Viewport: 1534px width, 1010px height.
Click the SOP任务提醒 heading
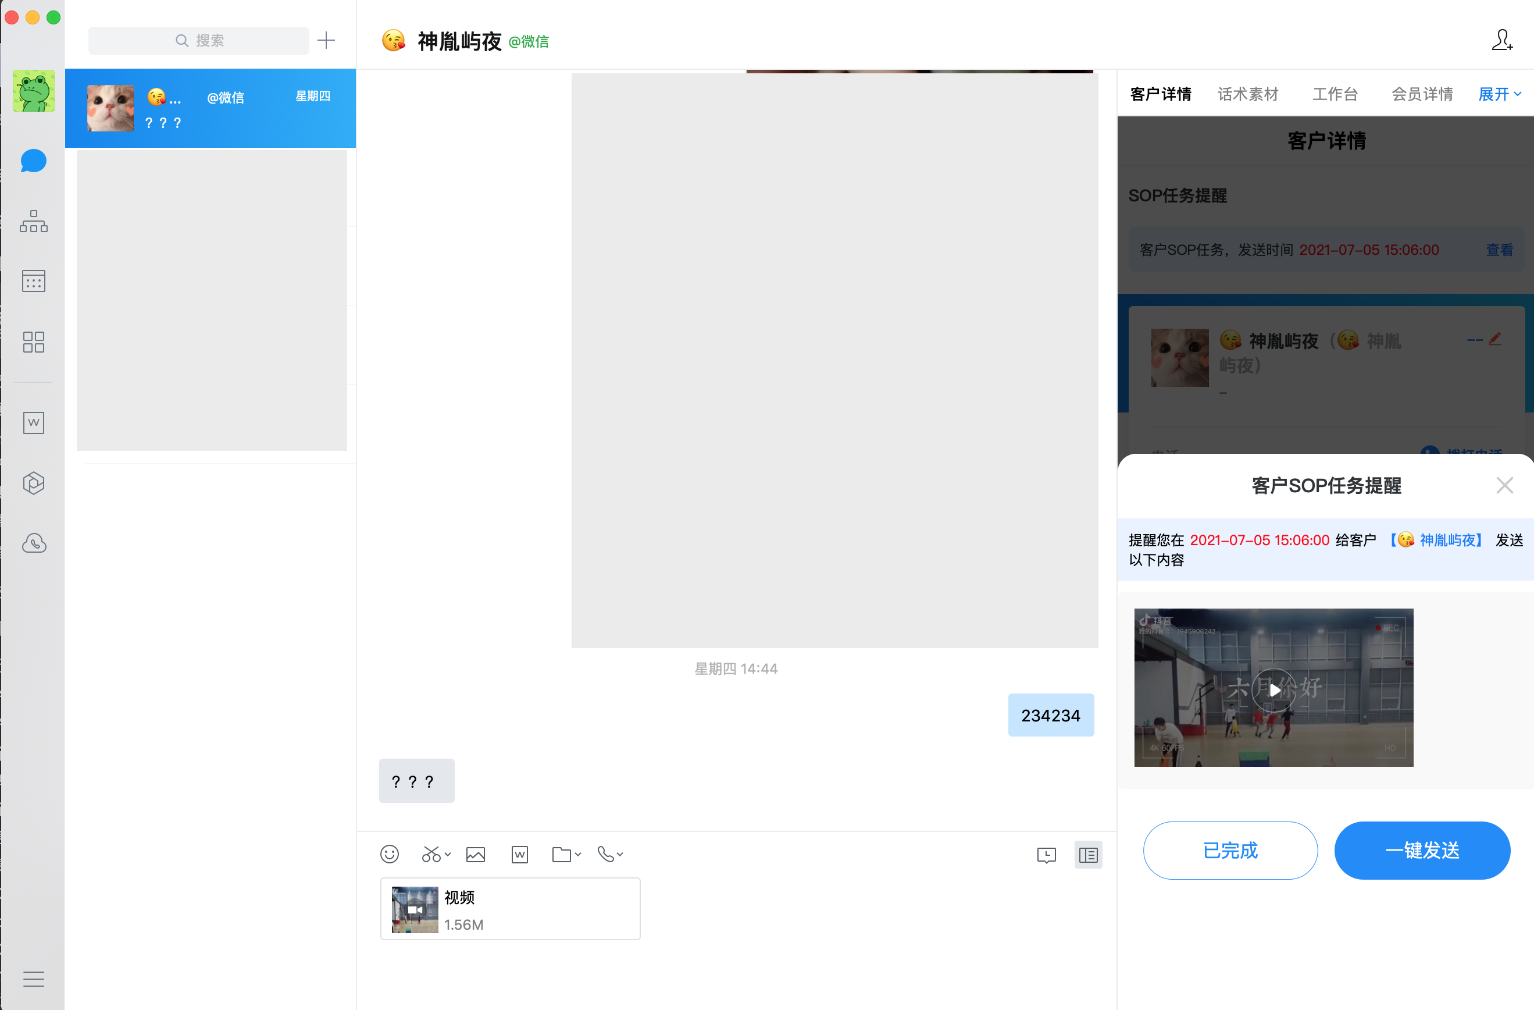coord(1177,195)
